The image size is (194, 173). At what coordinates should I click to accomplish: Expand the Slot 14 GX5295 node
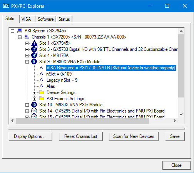(x=27, y=111)
